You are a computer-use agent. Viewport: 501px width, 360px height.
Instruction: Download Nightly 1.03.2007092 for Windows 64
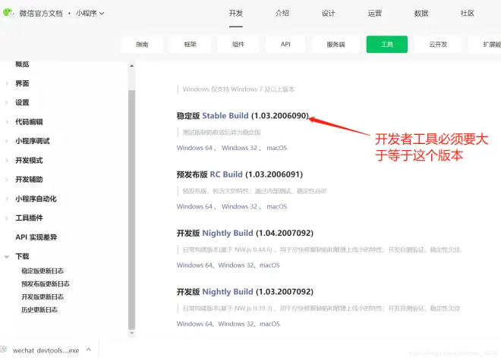(194, 324)
